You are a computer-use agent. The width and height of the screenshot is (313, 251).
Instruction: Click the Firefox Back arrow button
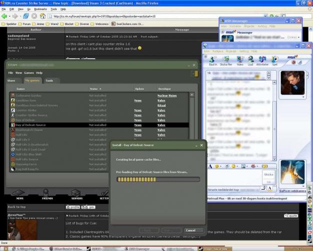(6, 17)
